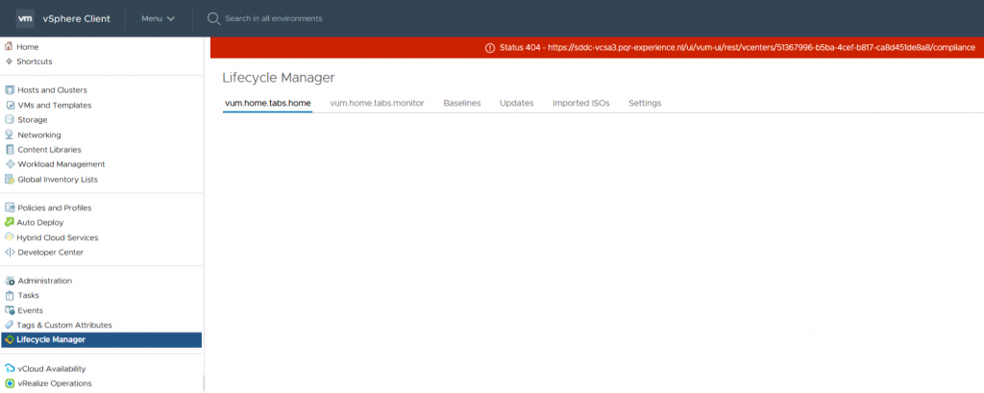Open the Updates tab
The image size is (984, 393).
[x=516, y=103]
